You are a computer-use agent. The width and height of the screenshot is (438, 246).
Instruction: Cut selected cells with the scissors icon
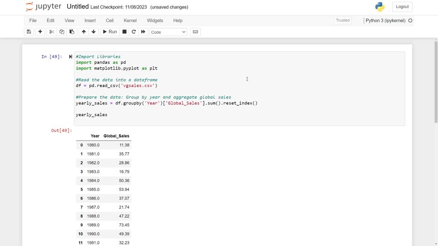(x=52, y=32)
